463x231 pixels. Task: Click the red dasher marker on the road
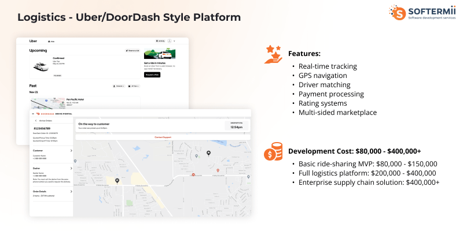193,175
